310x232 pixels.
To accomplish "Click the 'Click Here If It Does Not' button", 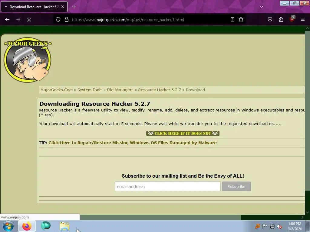I will coord(183,133).
